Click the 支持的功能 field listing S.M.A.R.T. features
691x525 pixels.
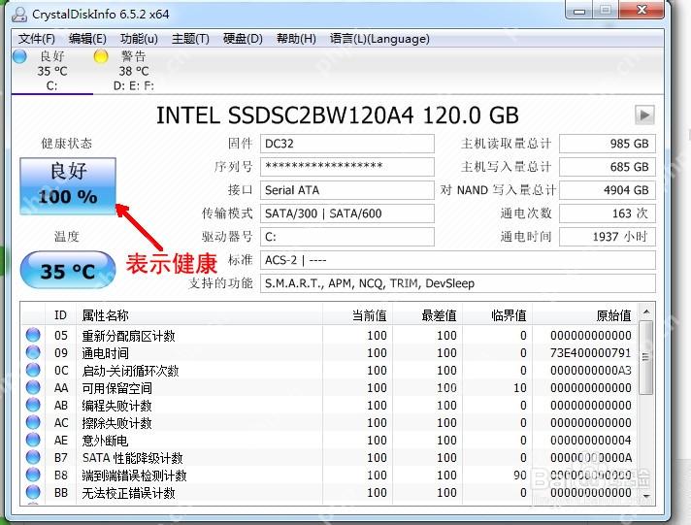click(x=458, y=283)
